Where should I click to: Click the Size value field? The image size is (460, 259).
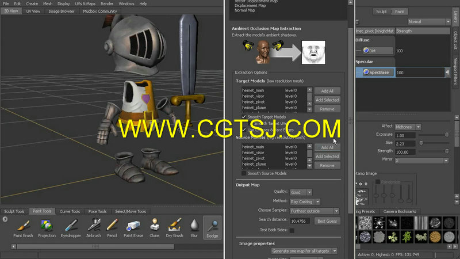tap(405, 143)
